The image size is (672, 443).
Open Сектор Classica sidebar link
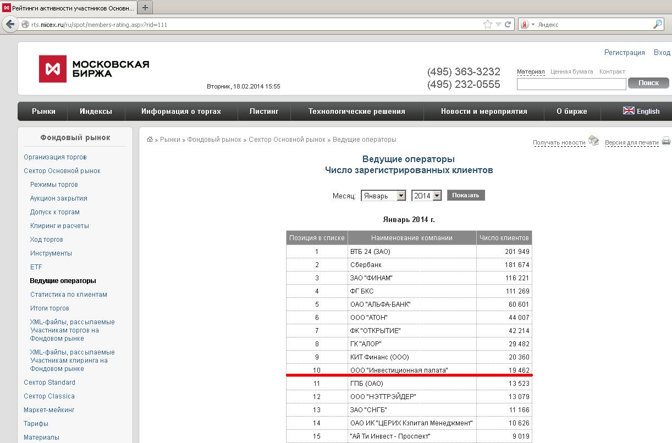click(x=49, y=396)
